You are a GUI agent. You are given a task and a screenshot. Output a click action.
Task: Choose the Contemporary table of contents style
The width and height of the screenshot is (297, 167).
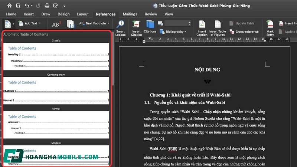pos(56,91)
